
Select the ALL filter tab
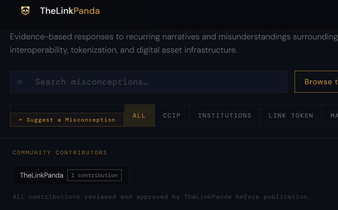coord(140,116)
